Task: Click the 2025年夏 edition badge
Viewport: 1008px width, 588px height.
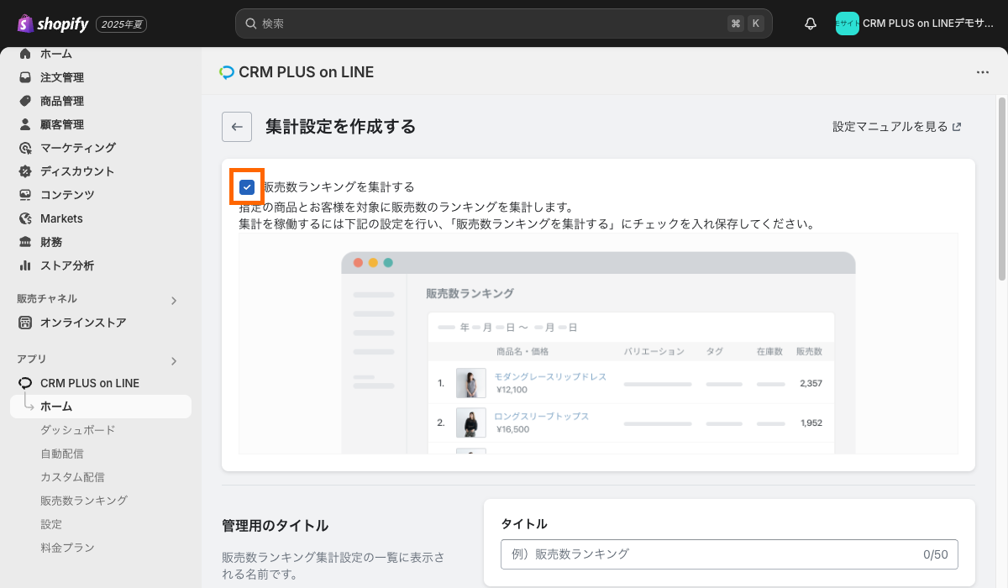Action: point(122,24)
